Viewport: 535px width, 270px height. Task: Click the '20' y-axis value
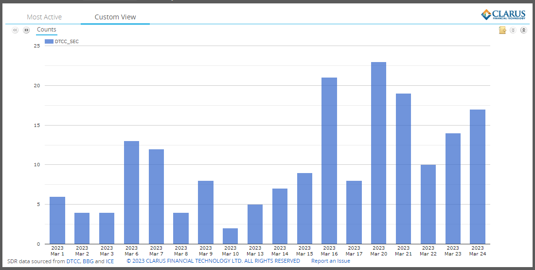coord(37,86)
